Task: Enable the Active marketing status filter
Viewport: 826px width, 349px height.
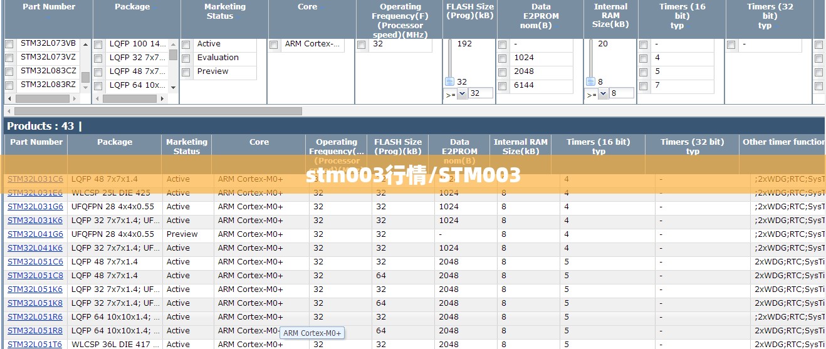Action: 186,45
